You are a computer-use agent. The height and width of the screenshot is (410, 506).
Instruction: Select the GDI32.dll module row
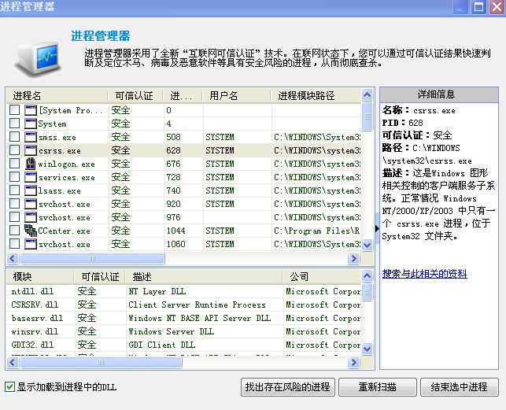tap(183, 345)
